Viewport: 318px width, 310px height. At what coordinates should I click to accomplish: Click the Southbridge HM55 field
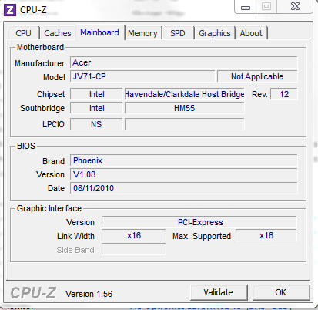(185, 108)
